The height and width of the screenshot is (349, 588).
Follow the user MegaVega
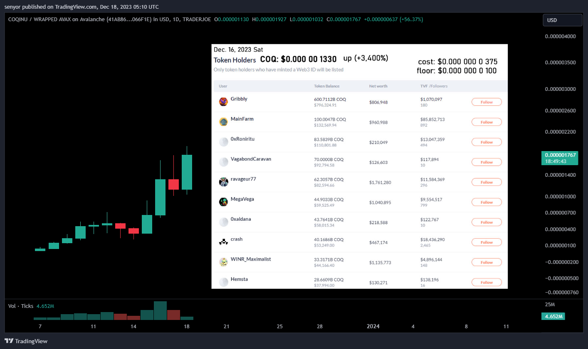(487, 202)
